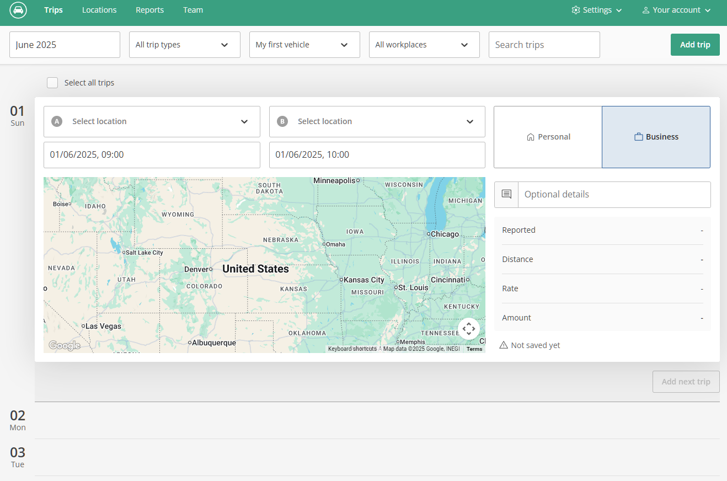The image size is (727, 481).
Task: Click the Distance row label
Action: click(517, 259)
